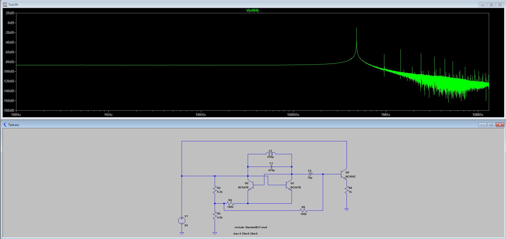
Task: Click the 1MHz frequency axis label
Action: tap(385, 115)
